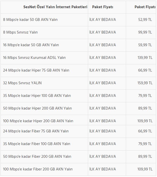Select 50 Mbps'e kadar Fiber 200 GB package
The width and height of the screenshot is (157, 177).
point(37,157)
